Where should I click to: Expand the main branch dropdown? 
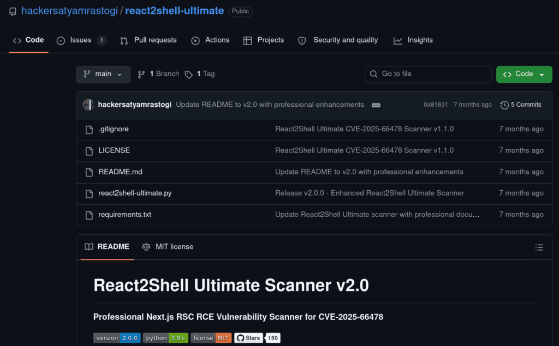pyautogui.click(x=103, y=74)
